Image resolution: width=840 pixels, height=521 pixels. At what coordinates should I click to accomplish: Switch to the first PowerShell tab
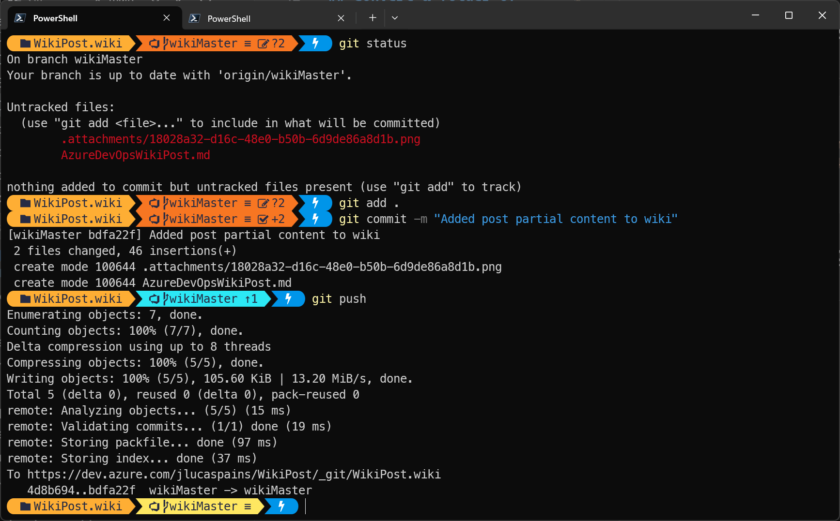[94, 18]
